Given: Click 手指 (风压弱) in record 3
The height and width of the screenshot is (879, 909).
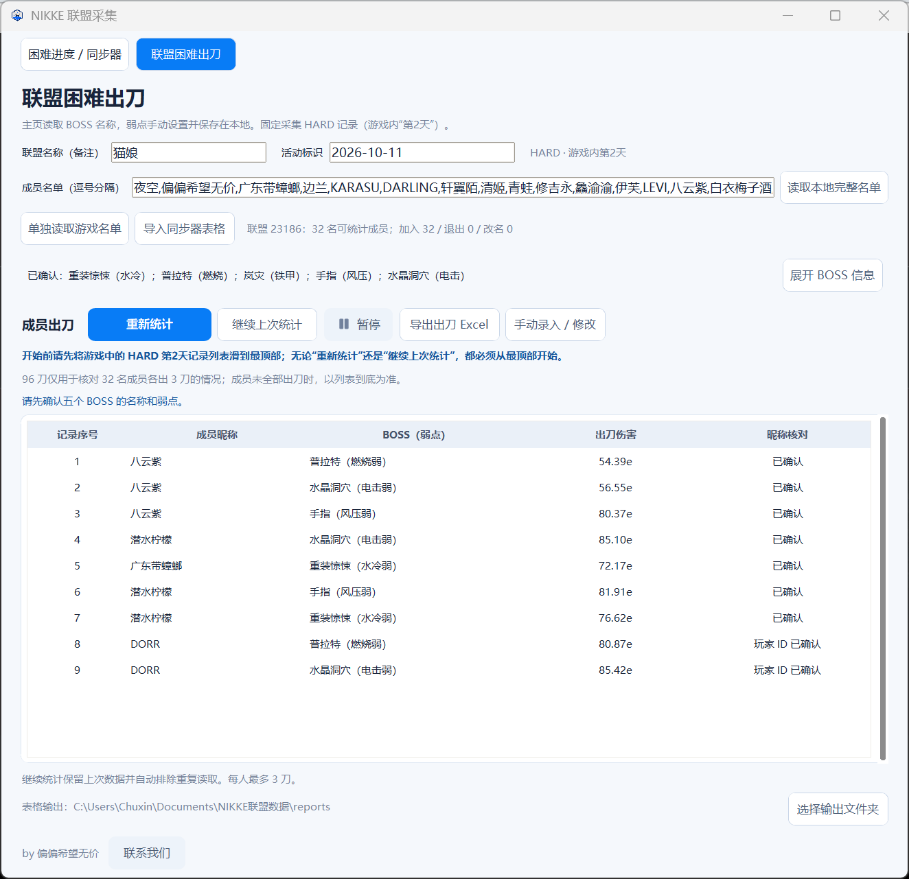Looking at the screenshot, I should (343, 514).
